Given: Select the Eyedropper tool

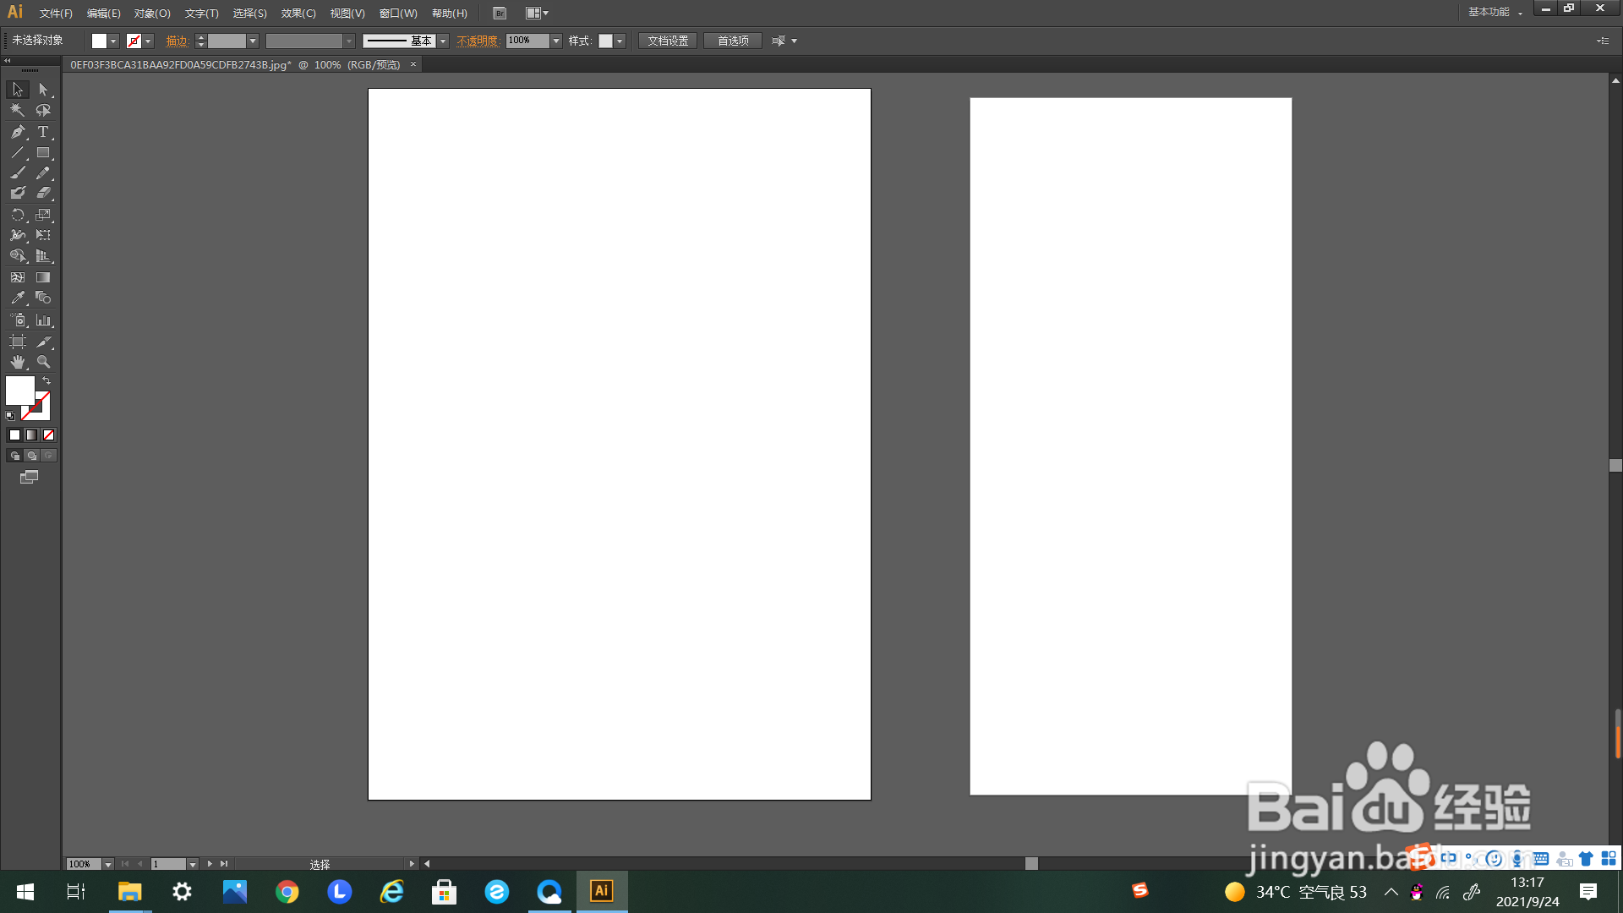Looking at the screenshot, I should 18,298.
